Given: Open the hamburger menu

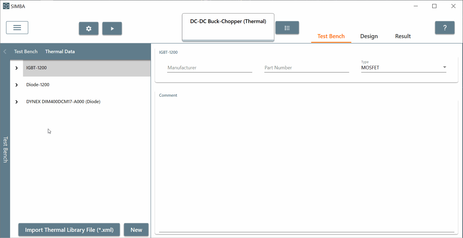Looking at the screenshot, I should (x=17, y=28).
